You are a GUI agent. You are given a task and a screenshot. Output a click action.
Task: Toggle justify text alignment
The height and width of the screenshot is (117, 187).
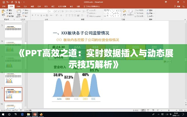click(x=75, y=15)
